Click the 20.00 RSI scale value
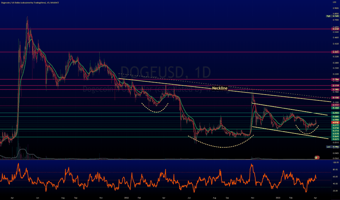 pyautogui.click(x=336, y=191)
